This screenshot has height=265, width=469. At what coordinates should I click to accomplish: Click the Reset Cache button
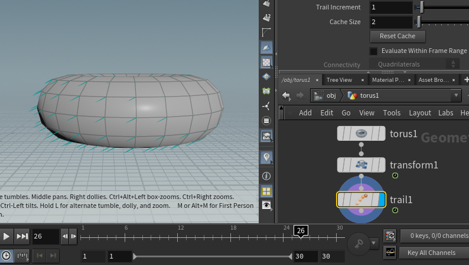398,36
